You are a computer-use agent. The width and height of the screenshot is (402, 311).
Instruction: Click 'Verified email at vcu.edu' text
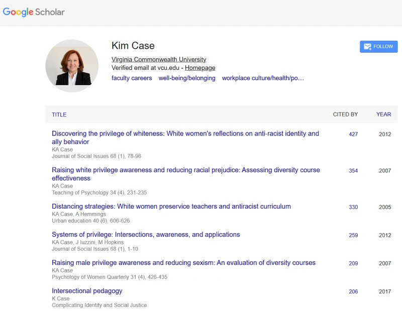tap(145, 68)
